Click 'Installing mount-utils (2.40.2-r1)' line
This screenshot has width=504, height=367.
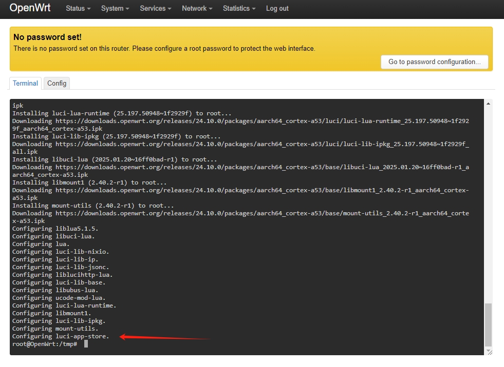(93, 206)
